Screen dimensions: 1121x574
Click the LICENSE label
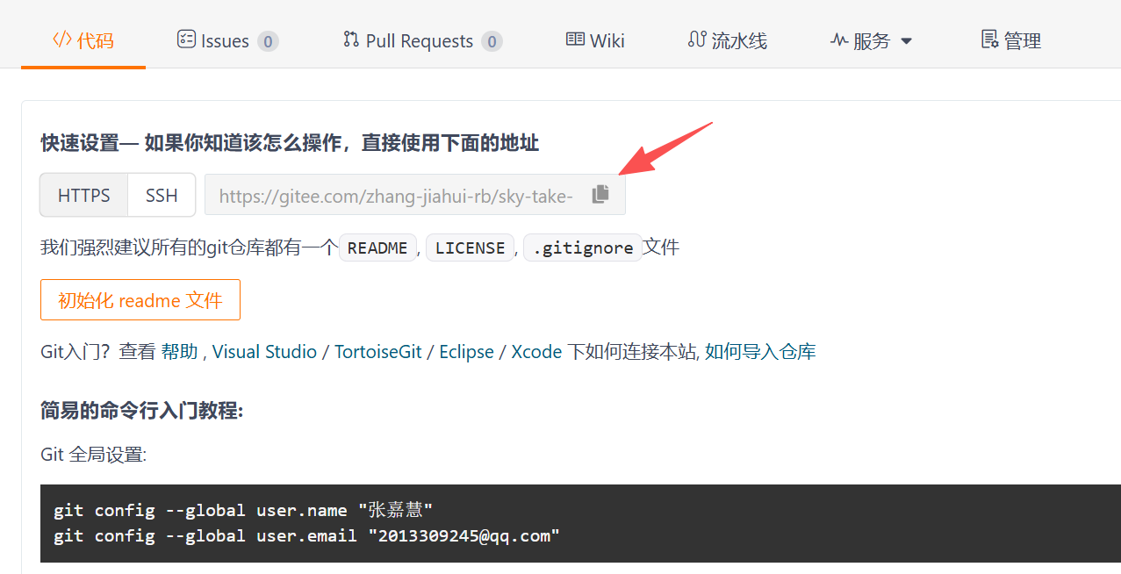[471, 248]
